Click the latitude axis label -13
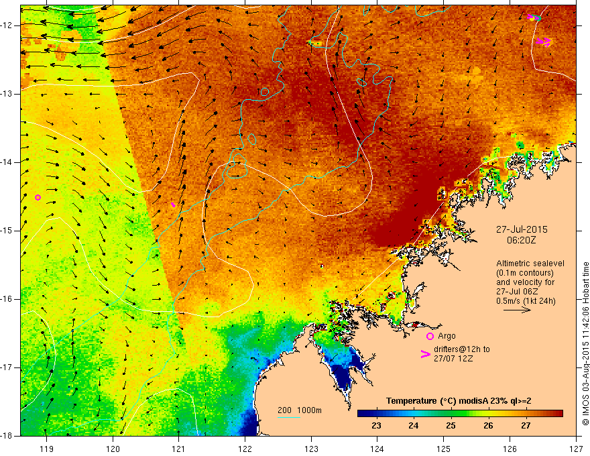 [x=7, y=94]
